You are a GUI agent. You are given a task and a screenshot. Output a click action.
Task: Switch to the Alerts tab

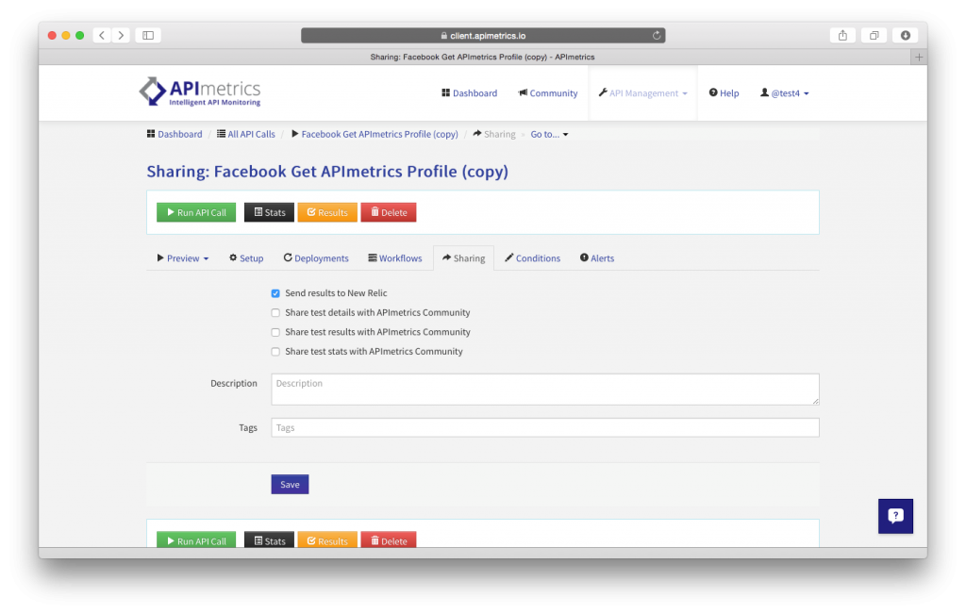tap(597, 258)
